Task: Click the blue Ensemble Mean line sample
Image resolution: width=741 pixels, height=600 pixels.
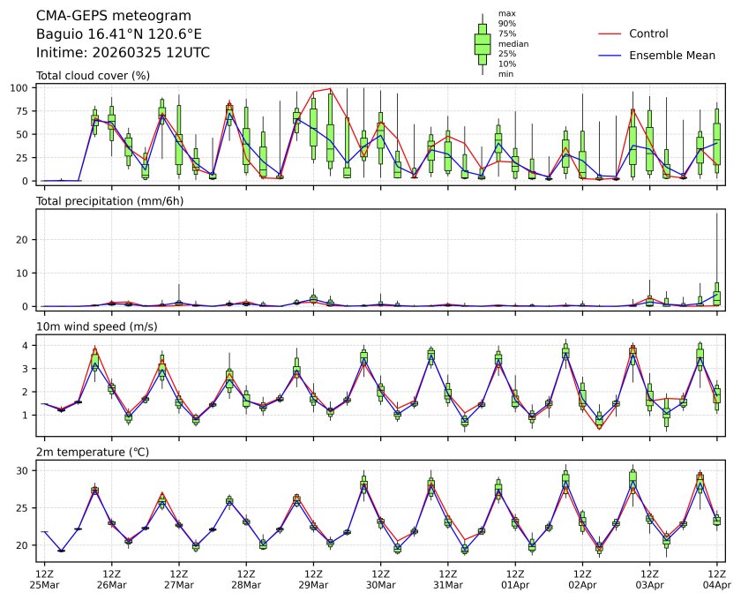Action: 610,55
